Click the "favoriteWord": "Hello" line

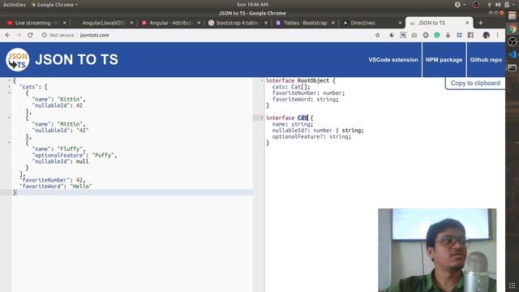click(x=56, y=187)
